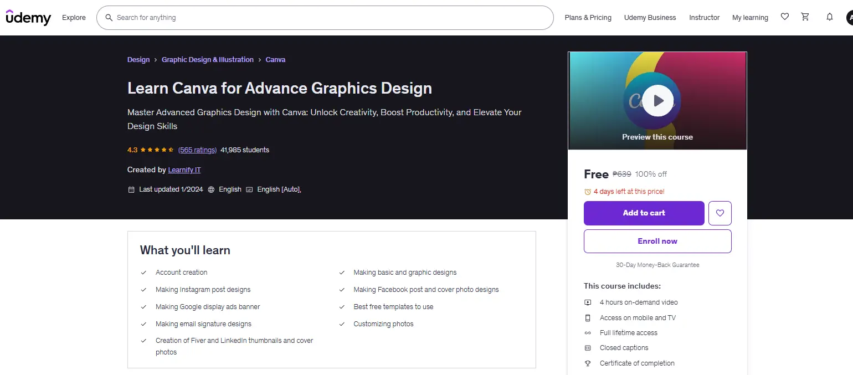Viewport: 853px width, 375px height.
Task: Click the mobile access icon
Action: (588, 318)
